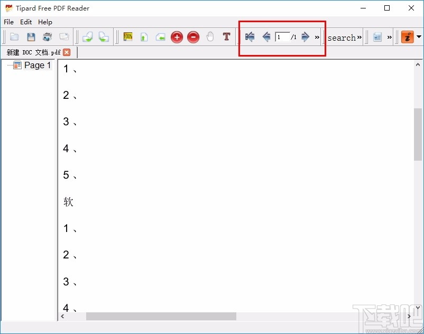424x334 pixels.
Task: Save the document with the floppy disk icon
Action: 31,36
